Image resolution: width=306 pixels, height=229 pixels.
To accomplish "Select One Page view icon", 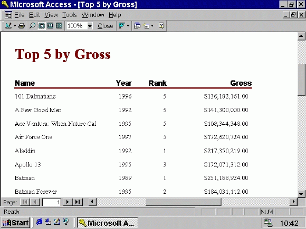I will click(x=41, y=26).
